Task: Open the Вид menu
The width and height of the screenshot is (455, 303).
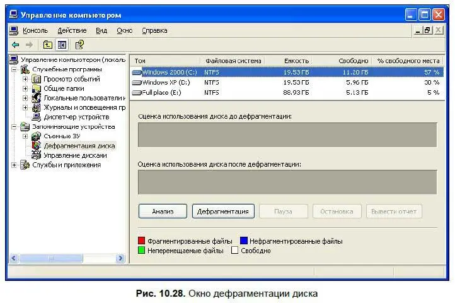Action: point(101,30)
